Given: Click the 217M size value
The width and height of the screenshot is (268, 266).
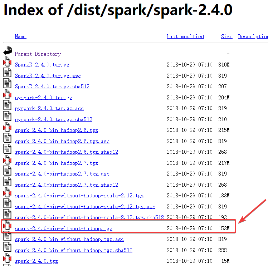Looking at the screenshot, I should tap(224, 163).
